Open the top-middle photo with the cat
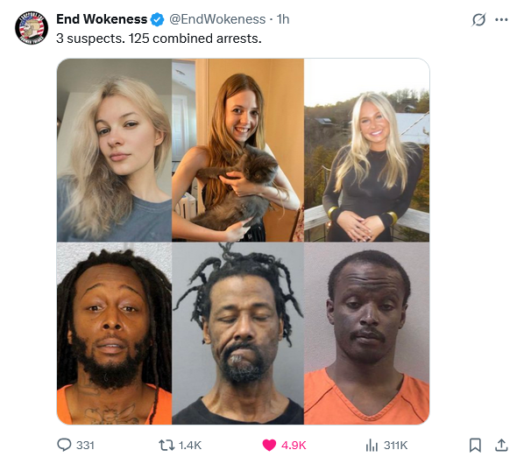This screenshot has height=464, width=524. pos(238,150)
